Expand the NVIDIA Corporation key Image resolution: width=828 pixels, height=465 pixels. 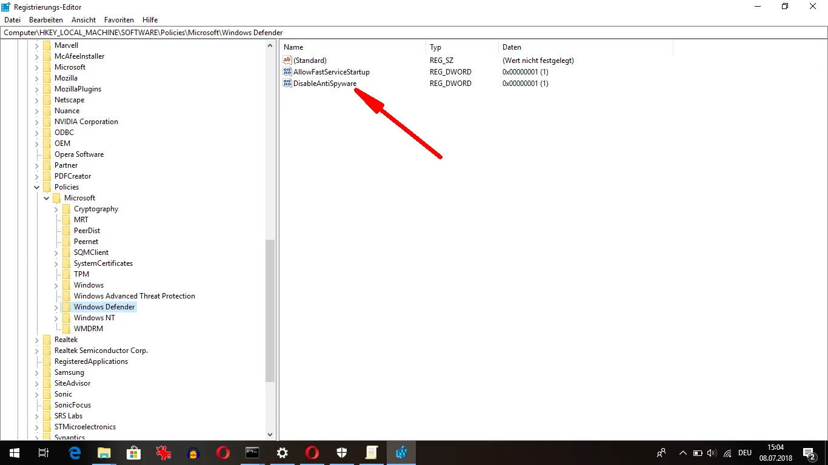[37, 122]
